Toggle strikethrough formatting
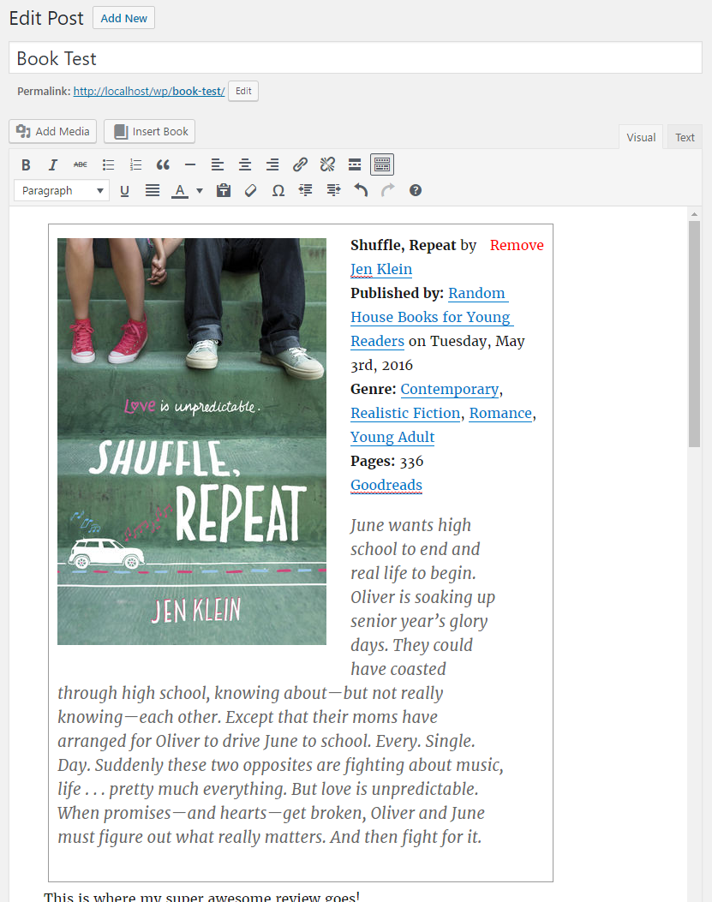The width and height of the screenshot is (712, 902). click(x=80, y=164)
